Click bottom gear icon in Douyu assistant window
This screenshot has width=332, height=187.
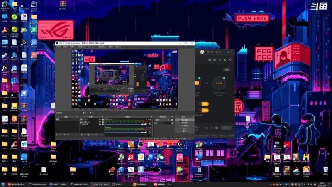(217, 128)
